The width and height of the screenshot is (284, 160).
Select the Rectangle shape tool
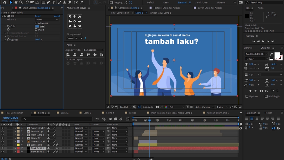pos(43,2)
